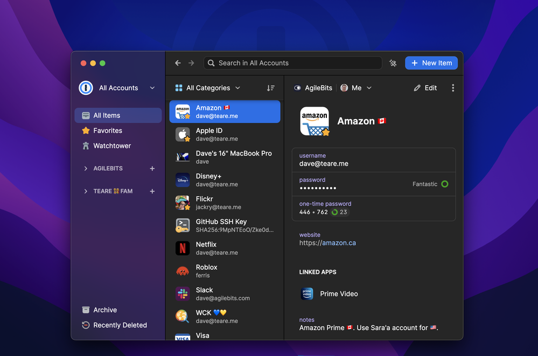The height and width of the screenshot is (356, 538).
Task: Add a vault with AGILEBITS plus icon
Action: [x=152, y=169]
